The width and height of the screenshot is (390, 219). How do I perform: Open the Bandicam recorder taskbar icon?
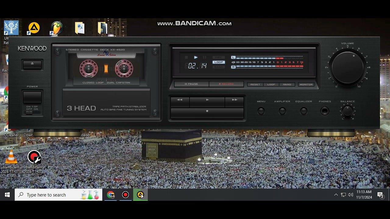(x=126, y=195)
